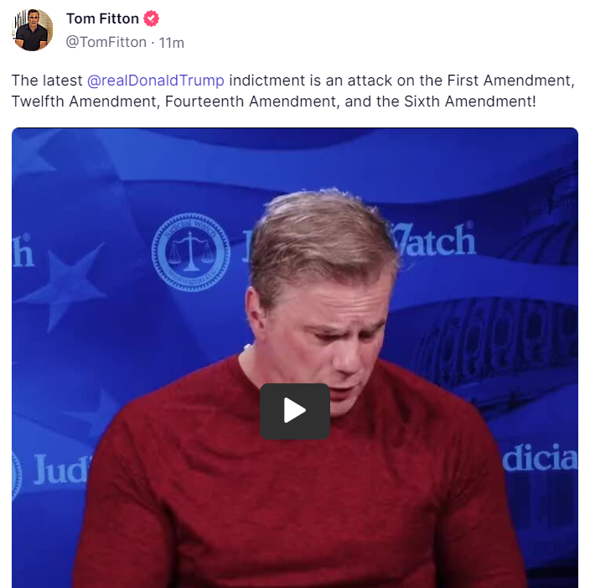Viewport: 590px width, 588px height.
Task: Play the embedded video
Action: 295,411
